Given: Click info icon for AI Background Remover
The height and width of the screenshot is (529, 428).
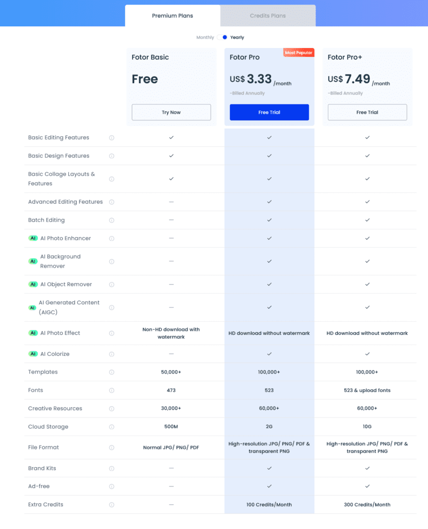Looking at the screenshot, I should pos(112,262).
